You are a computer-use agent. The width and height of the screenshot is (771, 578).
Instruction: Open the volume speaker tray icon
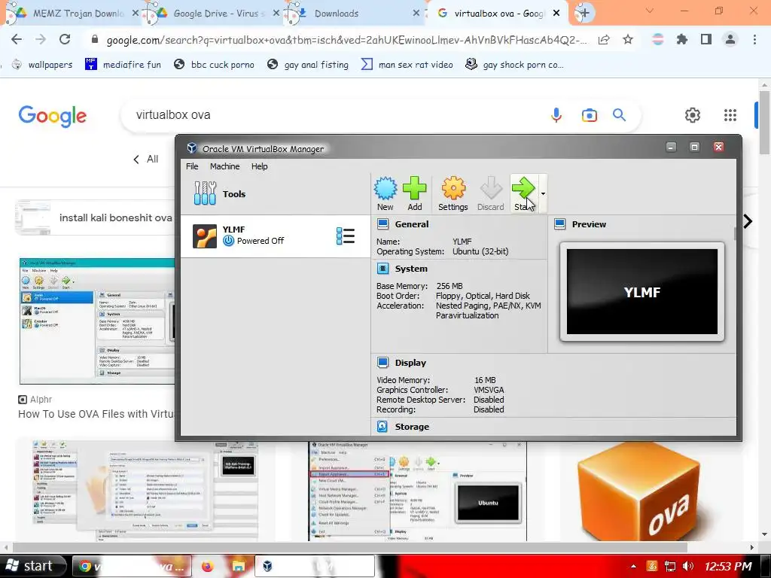(688, 566)
